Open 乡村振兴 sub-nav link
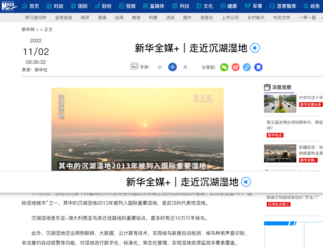This screenshot has height=248, width=323. click(x=256, y=18)
